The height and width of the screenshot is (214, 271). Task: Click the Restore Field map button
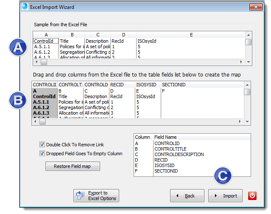coord(73,166)
